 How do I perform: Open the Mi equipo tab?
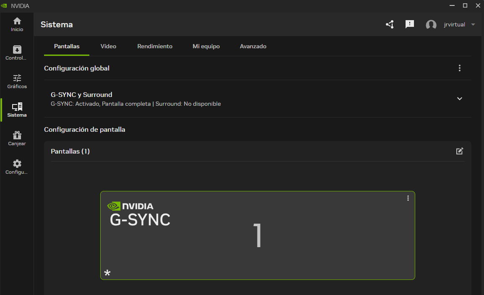pos(206,46)
